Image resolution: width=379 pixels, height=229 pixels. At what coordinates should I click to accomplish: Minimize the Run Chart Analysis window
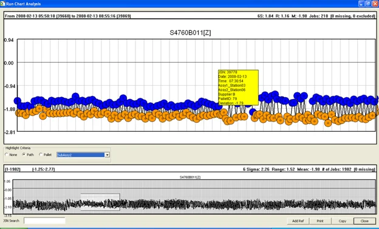(x=361, y=4)
